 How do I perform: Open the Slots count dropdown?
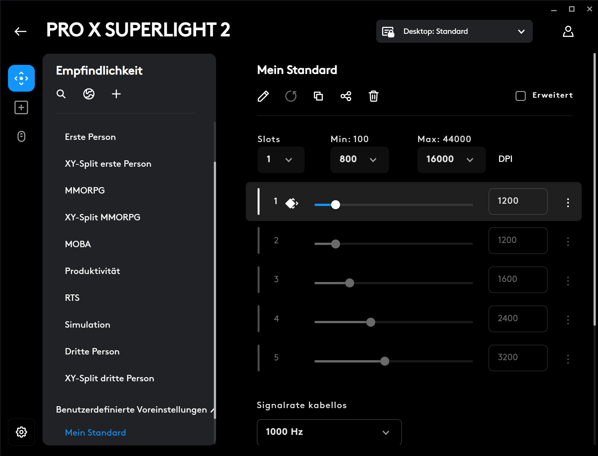click(x=281, y=160)
